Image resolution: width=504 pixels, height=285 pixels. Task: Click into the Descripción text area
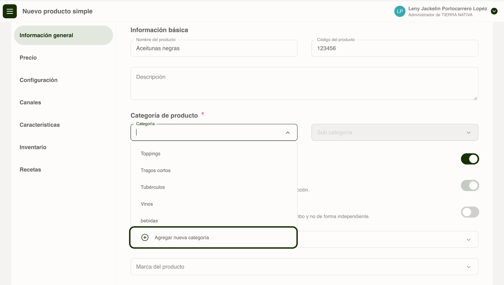(304, 83)
